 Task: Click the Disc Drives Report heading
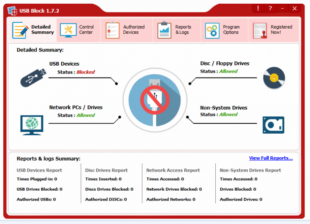pos(106,170)
